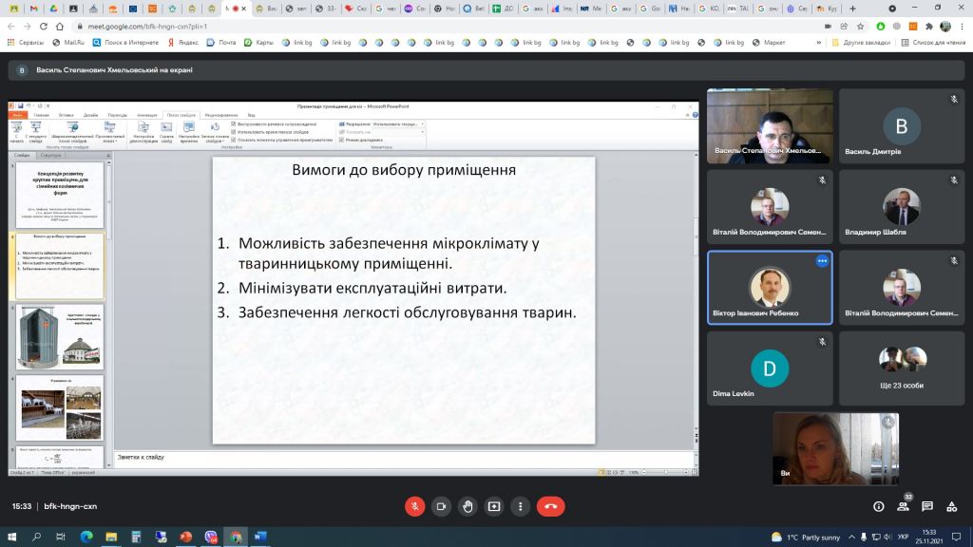Open the 'Яндекс' bookmark
The height and width of the screenshot is (547, 973).
[x=182, y=42]
